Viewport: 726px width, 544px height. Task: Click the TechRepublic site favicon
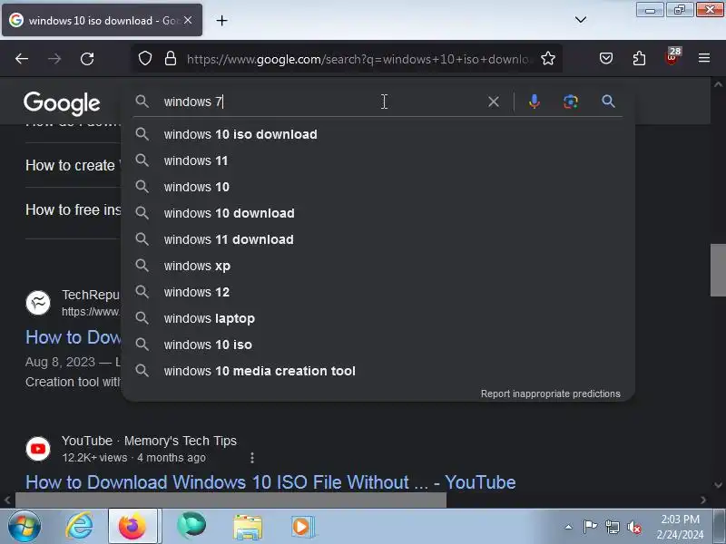(38, 303)
